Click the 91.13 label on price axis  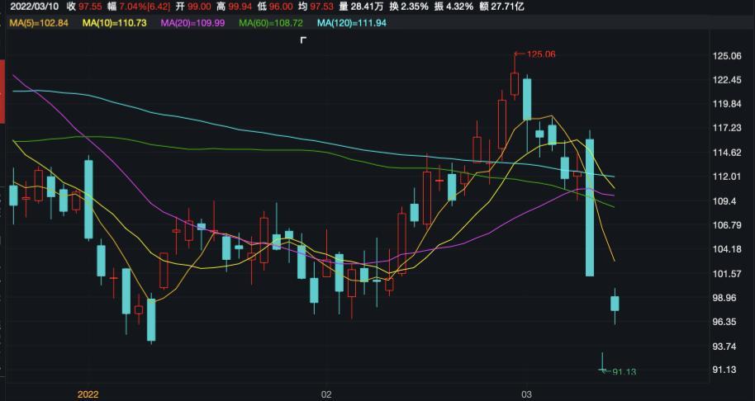[724, 370]
